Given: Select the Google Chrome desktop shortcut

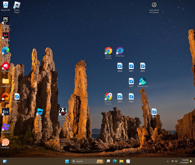Looking at the screenshot, I should (x=108, y=53).
